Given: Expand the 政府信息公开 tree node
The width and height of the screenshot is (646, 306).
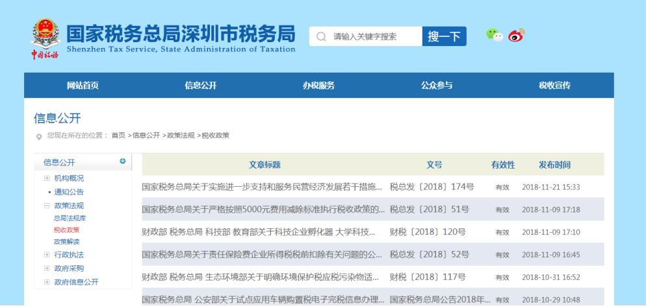Looking at the screenshot, I should (47, 282).
